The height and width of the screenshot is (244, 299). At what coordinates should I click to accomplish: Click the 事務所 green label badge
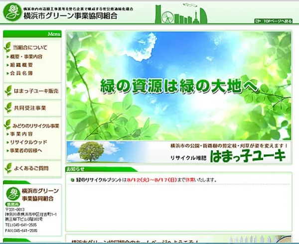(x=13, y=204)
